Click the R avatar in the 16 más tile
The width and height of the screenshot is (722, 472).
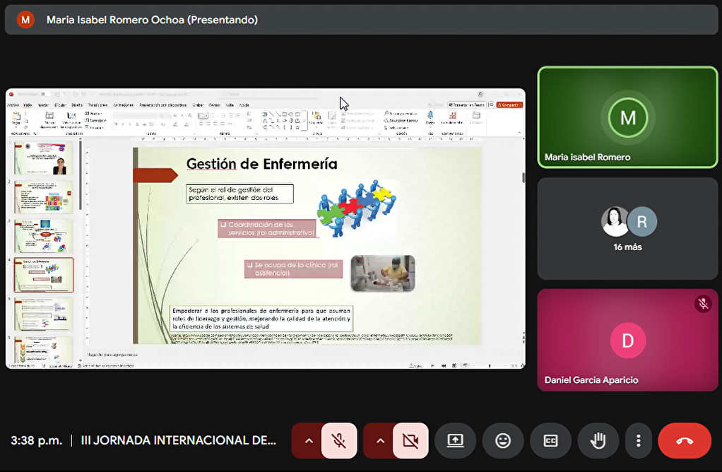(642, 221)
